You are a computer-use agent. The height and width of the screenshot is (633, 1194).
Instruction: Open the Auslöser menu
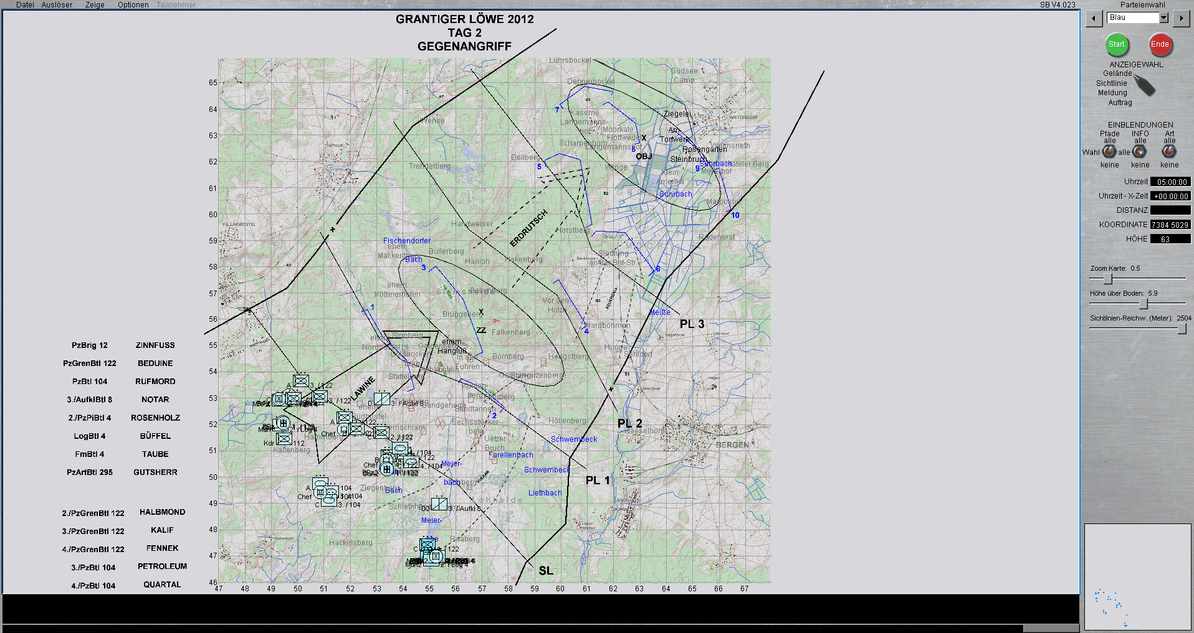pyautogui.click(x=57, y=5)
